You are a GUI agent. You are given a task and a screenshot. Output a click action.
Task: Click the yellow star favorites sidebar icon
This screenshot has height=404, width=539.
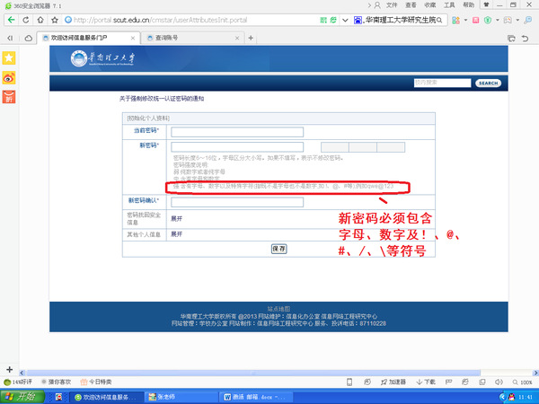[9, 57]
